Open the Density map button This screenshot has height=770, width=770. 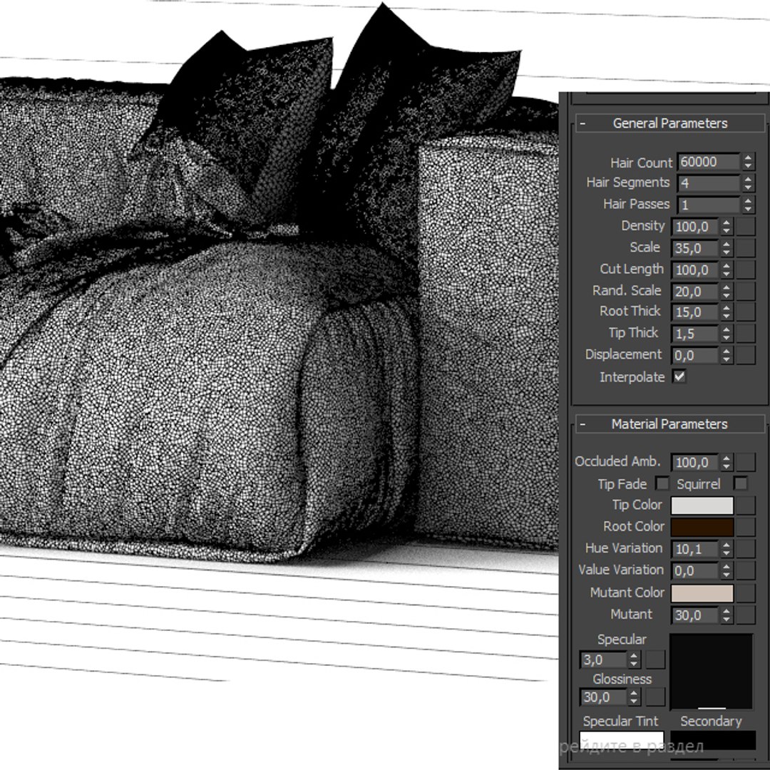(x=746, y=227)
